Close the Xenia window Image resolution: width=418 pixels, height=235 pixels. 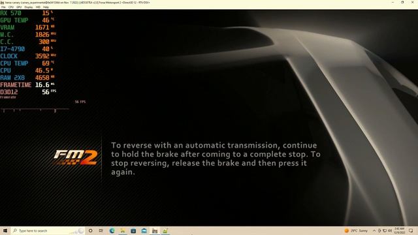click(x=412, y=3)
